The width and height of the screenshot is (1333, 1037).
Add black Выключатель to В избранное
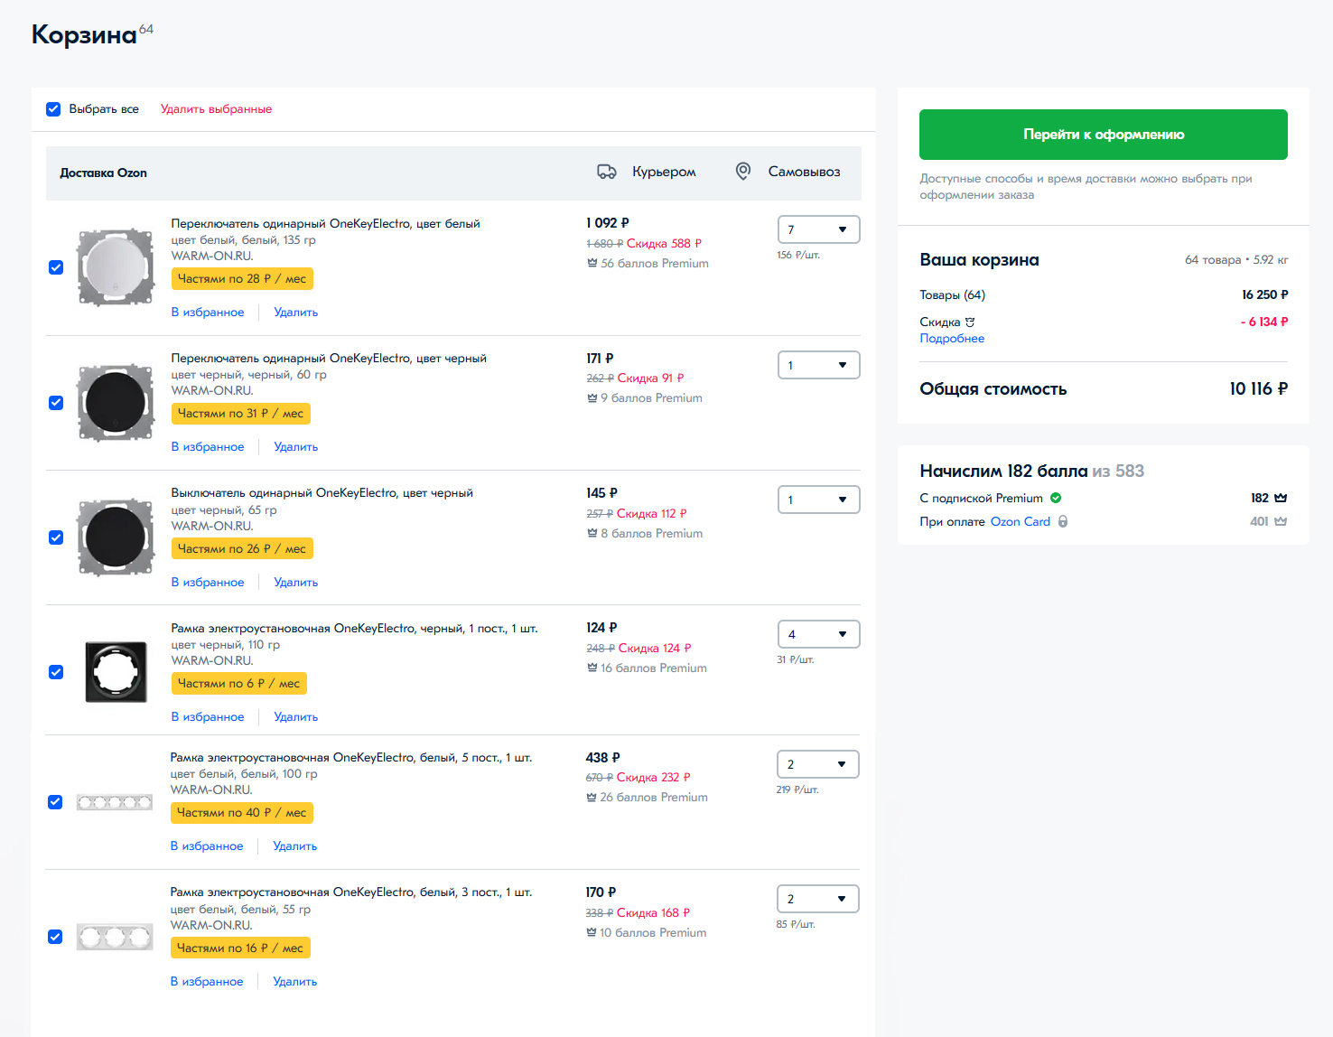coord(208,583)
